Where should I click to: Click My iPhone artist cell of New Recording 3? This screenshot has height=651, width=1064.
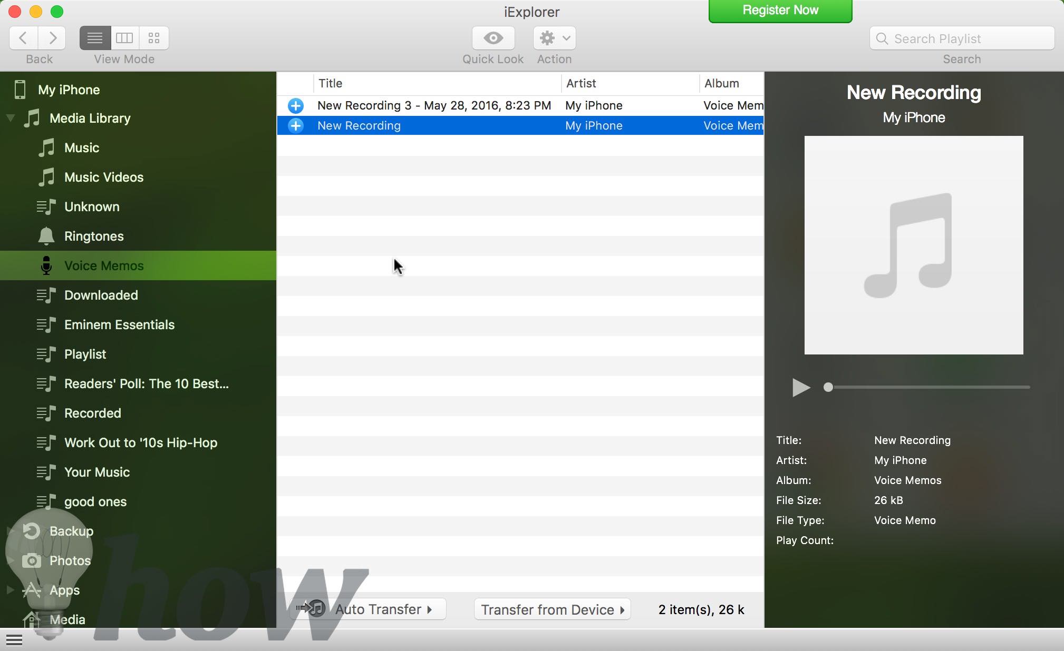coord(594,105)
